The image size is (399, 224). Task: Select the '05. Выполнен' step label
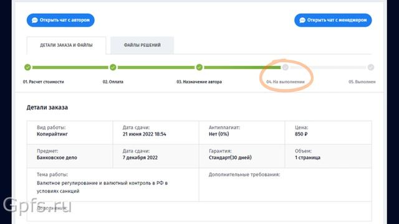point(362,82)
